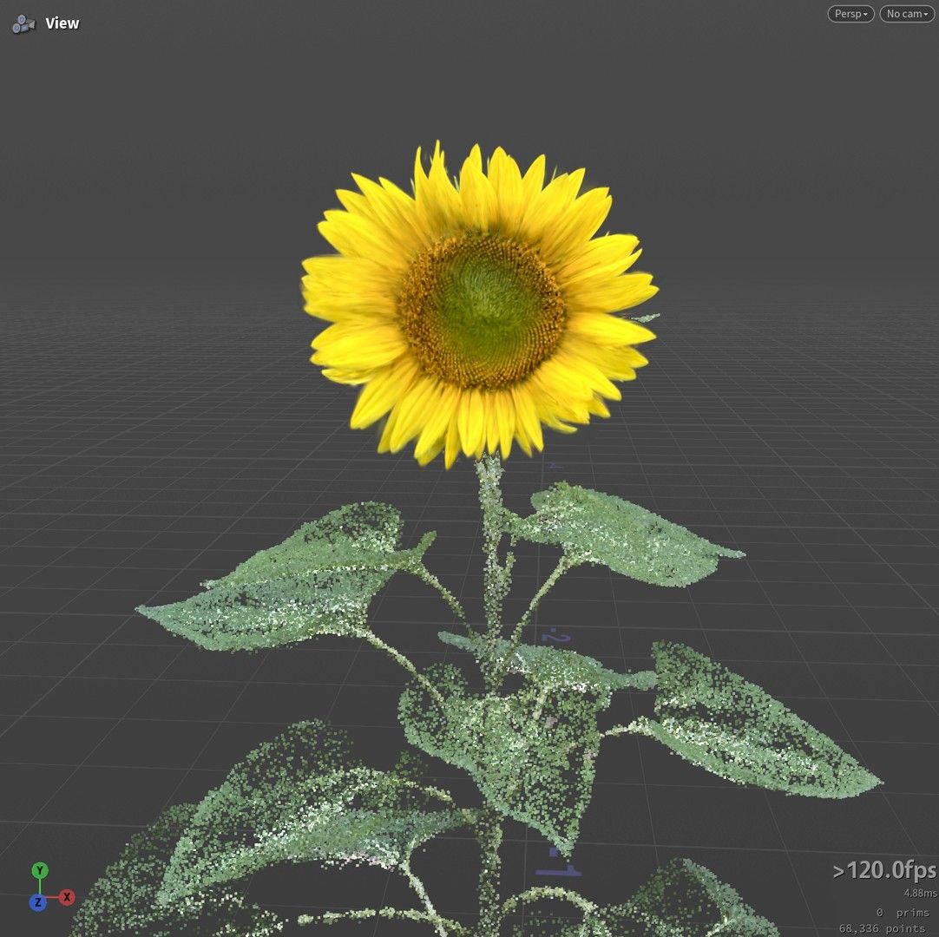The height and width of the screenshot is (937, 939).
Task: Open the No cam camera dropdown
Action: tap(907, 14)
